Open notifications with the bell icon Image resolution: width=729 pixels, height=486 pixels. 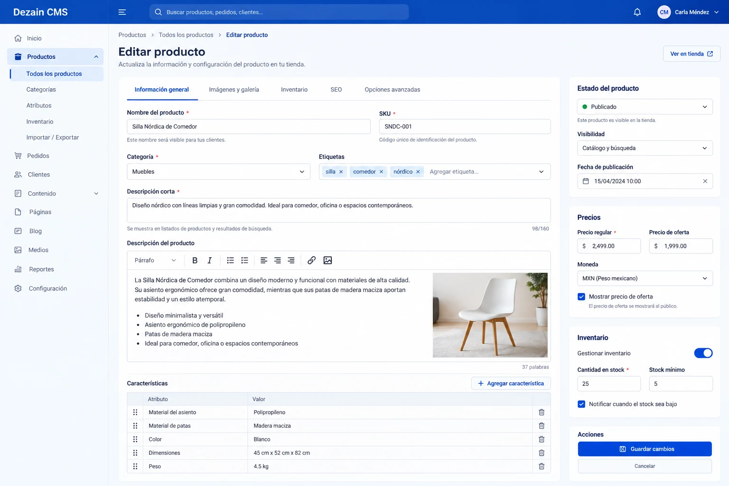pyautogui.click(x=637, y=12)
